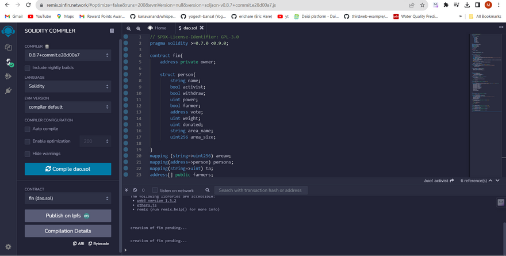Screen dimensions: 506x256
Task: Open the EVM Version dropdown
Action: click(68, 107)
